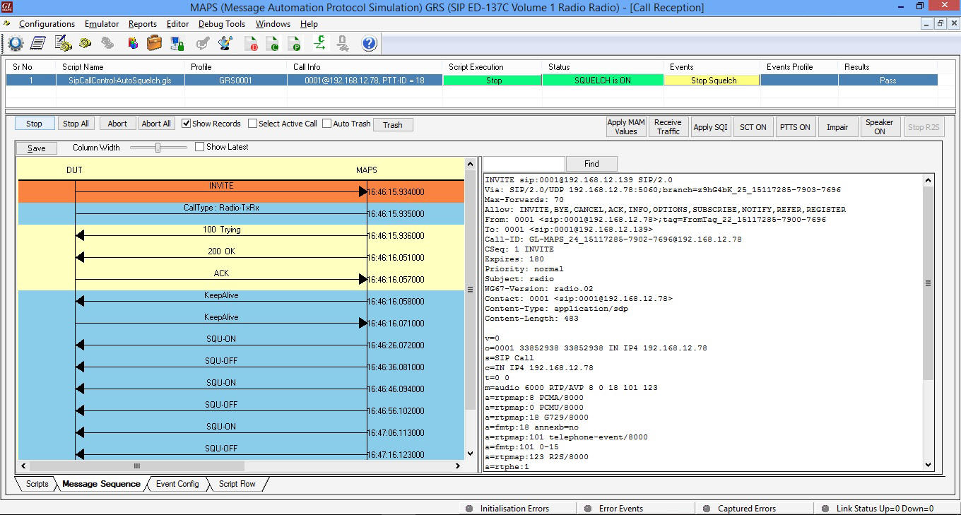
Task: Save the message sequence with Save button
Action: 37,148
